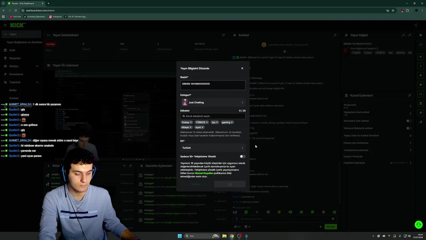Toggle Abonelere özel sohbet switch
This screenshot has height=240, width=426.
pyautogui.click(x=409, y=121)
